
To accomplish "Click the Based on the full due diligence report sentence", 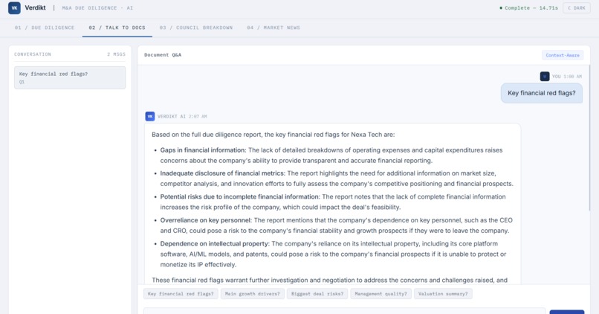I will click(273, 135).
